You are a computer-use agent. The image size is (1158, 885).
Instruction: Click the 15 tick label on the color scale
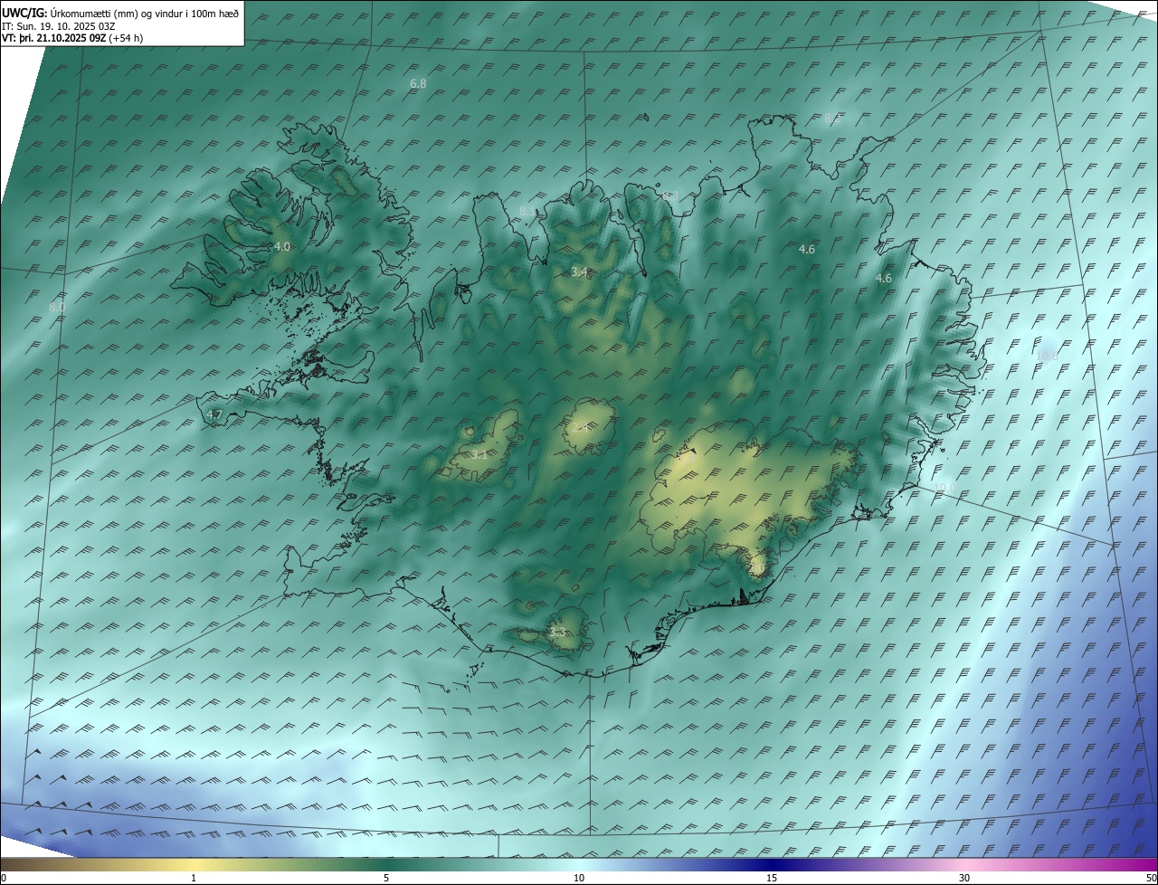pos(772,878)
